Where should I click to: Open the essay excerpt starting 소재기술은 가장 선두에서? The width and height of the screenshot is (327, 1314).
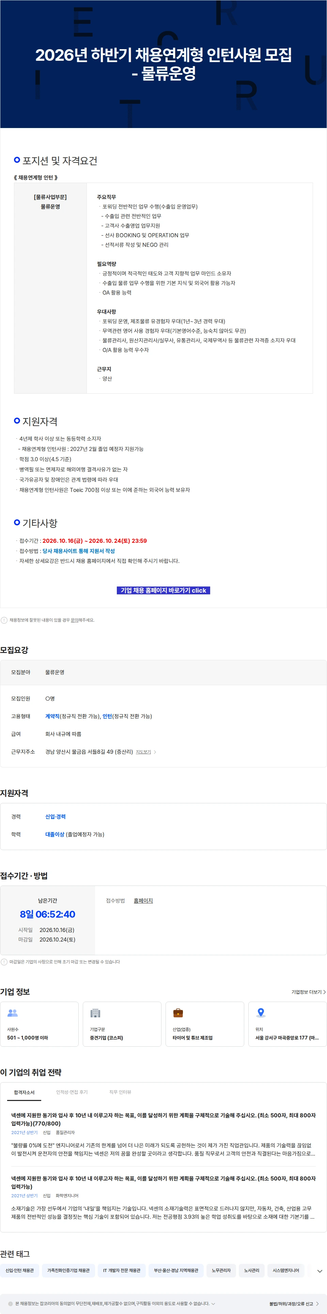pyautogui.click(x=163, y=1213)
